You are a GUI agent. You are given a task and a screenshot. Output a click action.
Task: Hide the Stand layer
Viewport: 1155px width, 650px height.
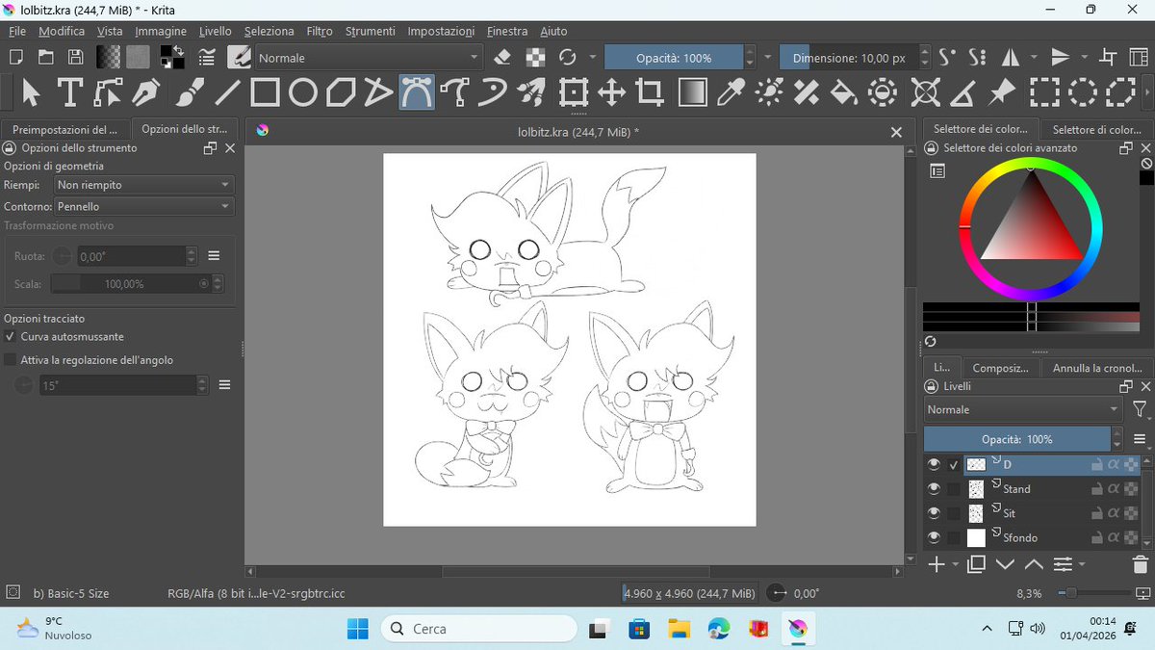point(933,489)
